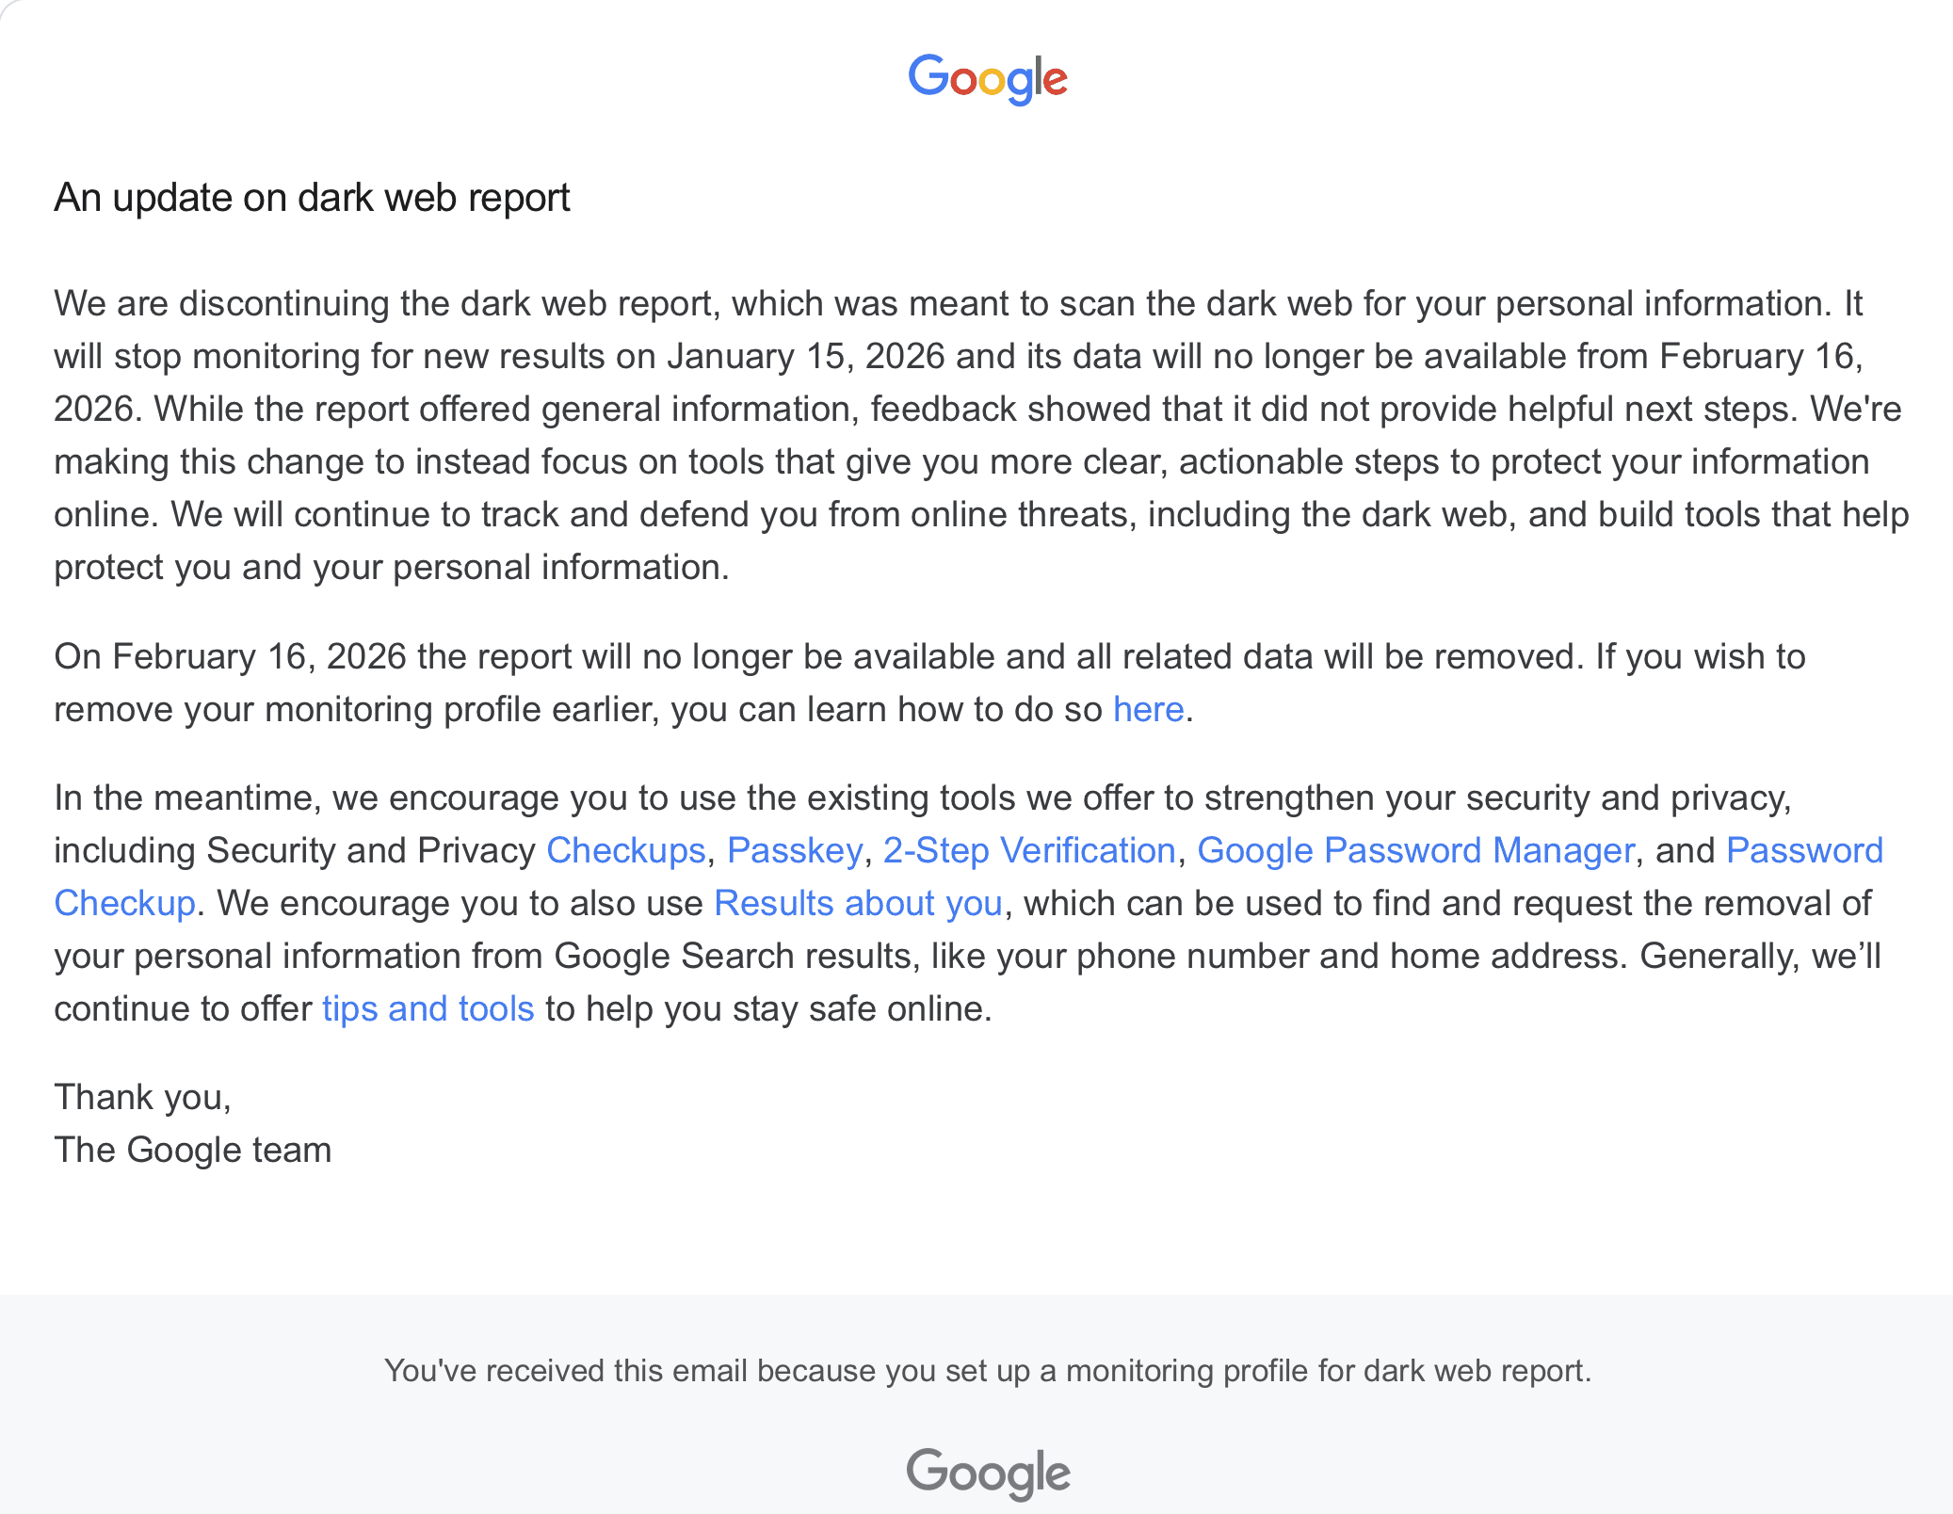Click the words "Google Search results"
The image size is (1953, 1514).
[x=734, y=956]
